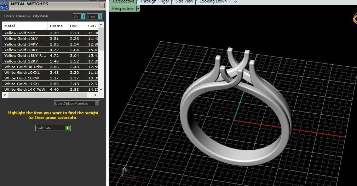Add a new viewport tab

pyautogui.click(x=235, y=2)
